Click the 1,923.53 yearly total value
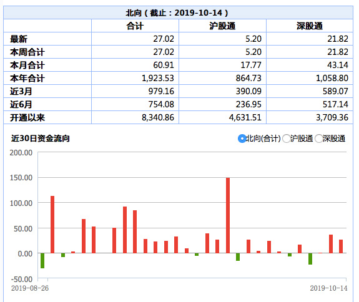 click(x=158, y=78)
